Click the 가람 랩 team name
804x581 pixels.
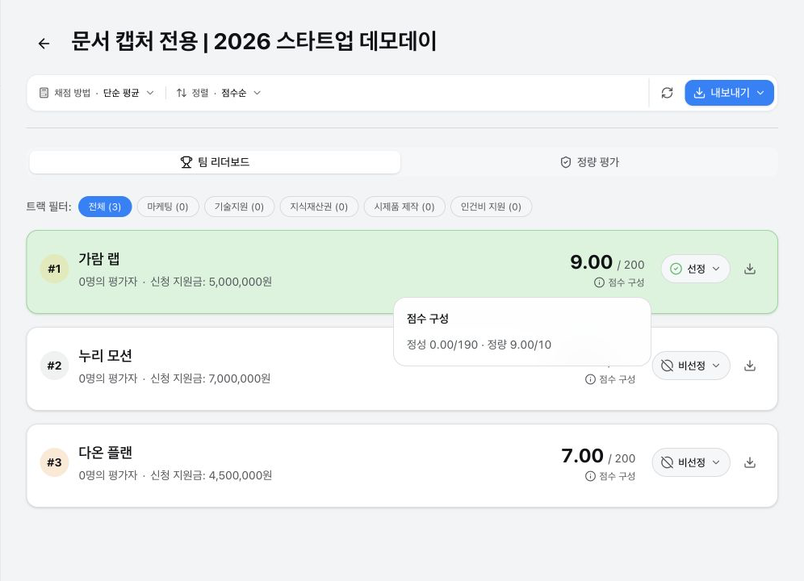(99, 259)
